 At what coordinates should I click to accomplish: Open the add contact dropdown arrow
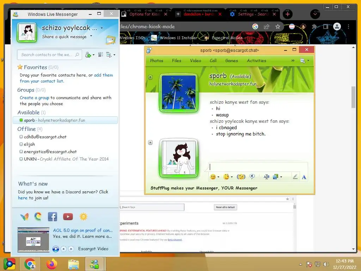[x=93, y=55]
